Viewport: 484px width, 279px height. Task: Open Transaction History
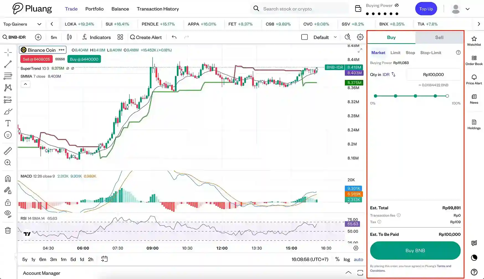click(x=158, y=9)
